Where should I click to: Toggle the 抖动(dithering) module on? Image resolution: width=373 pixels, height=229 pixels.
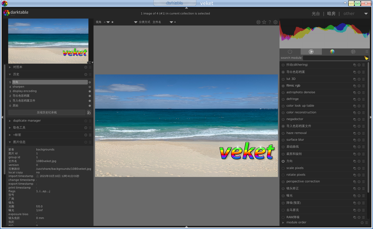283,65
